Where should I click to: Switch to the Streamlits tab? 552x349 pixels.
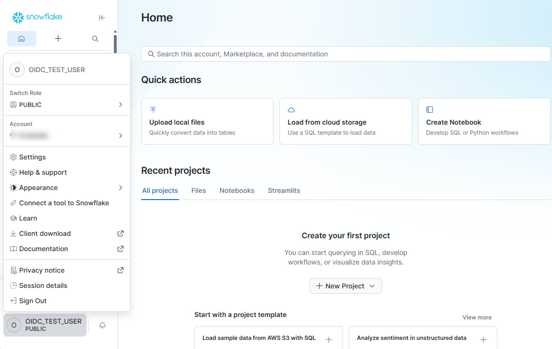[x=284, y=190]
